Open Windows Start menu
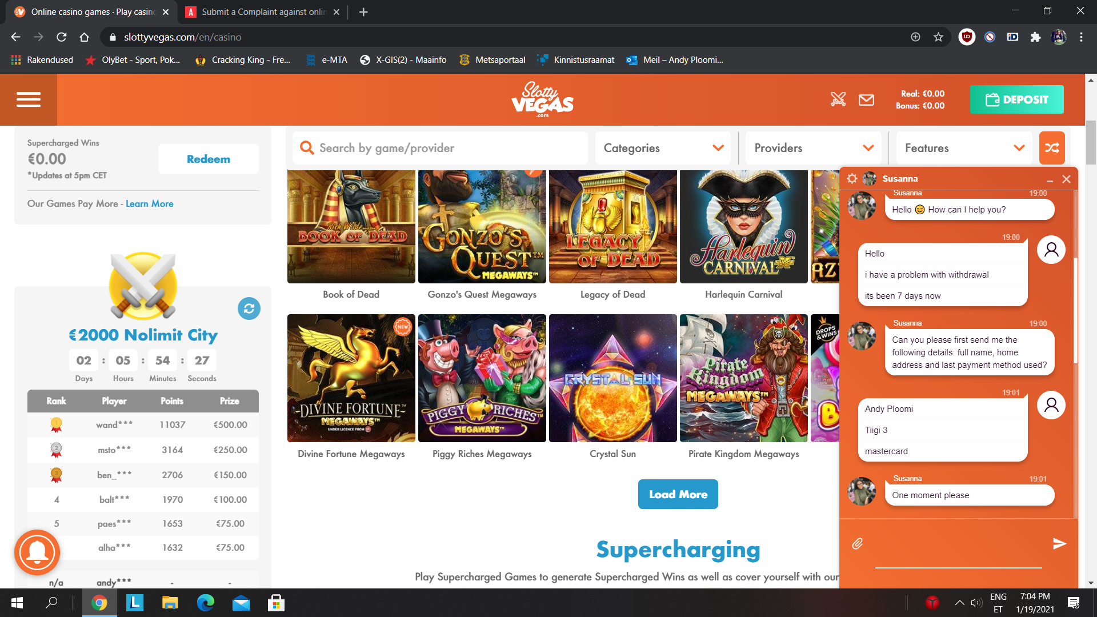The image size is (1097, 617). tap(17, 603)
